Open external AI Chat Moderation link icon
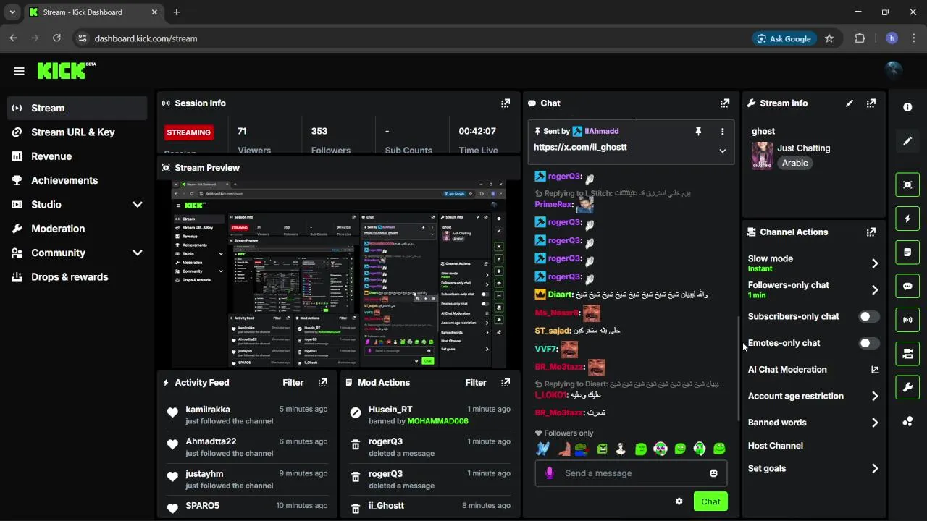Screen dimensions: 927x521 point(875,370)
